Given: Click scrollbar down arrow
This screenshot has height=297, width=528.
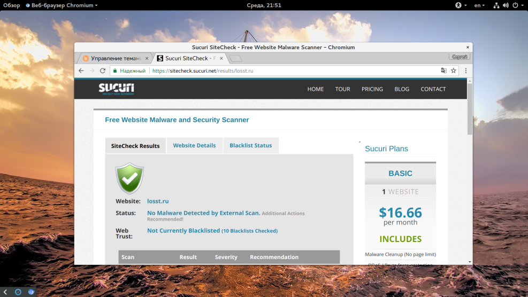Looking at the screenshot, I should [469, 262].
